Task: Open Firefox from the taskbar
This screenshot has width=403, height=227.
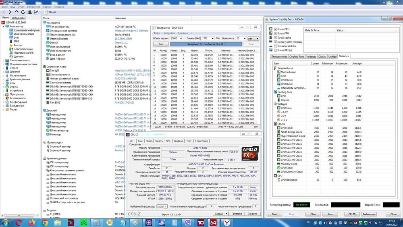Action: tap(31, 223)
